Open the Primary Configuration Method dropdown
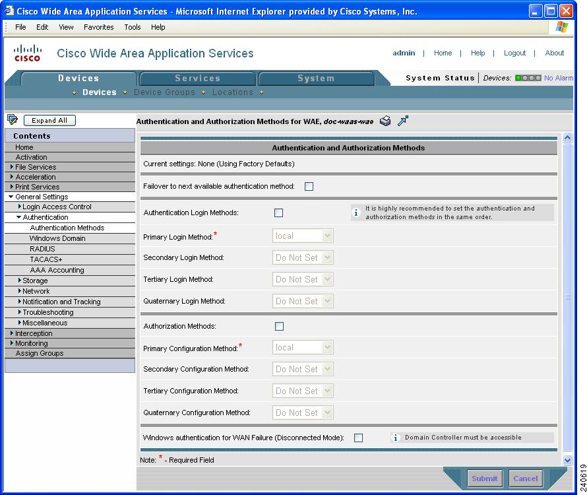587x495 pixels. point(303,348)
